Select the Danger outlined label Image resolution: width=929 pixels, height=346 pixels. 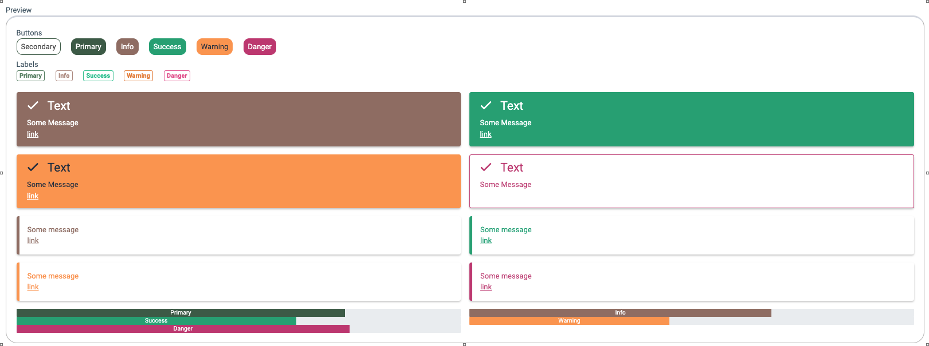point(177,75)
